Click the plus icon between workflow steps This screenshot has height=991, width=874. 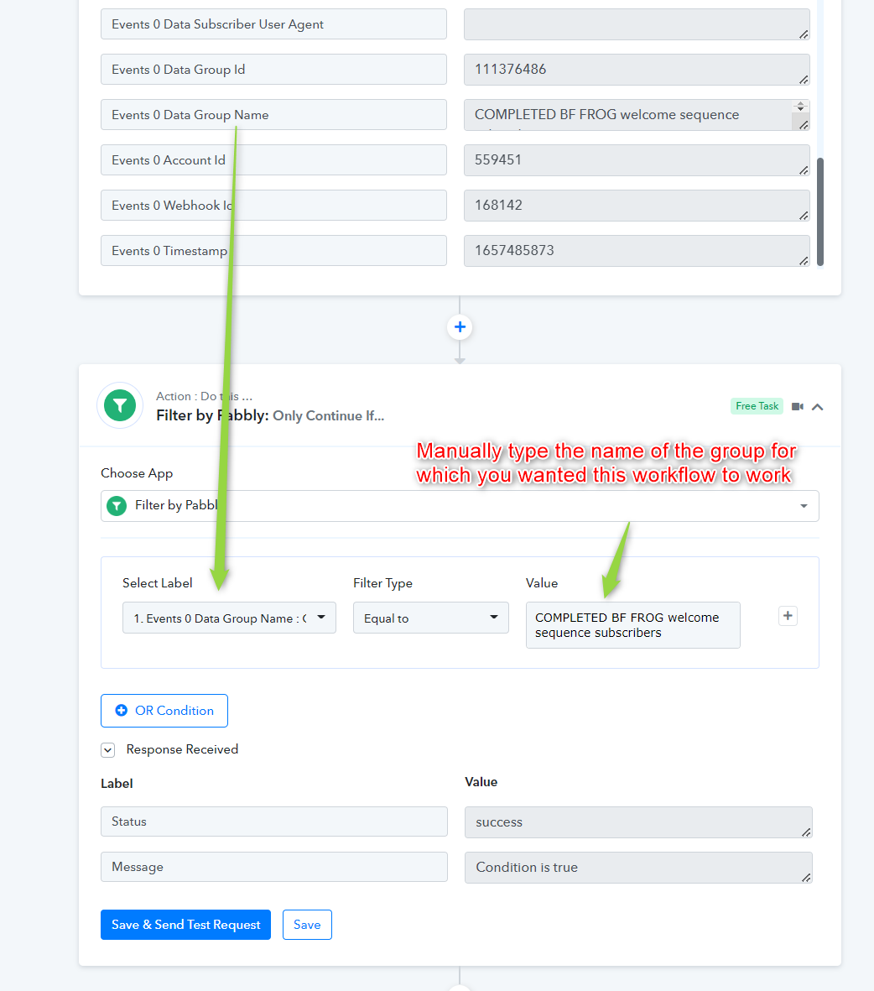460,326
